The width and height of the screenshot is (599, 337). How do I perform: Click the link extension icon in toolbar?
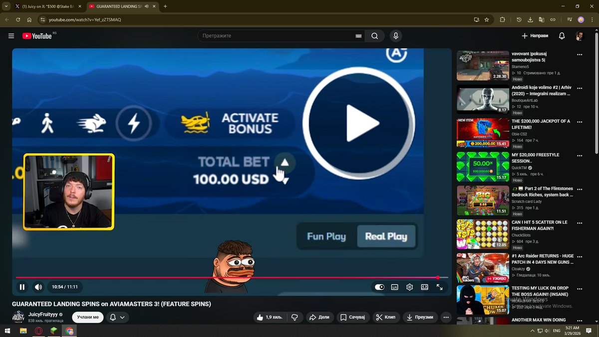pyautogui.click(x=553, y=19)
